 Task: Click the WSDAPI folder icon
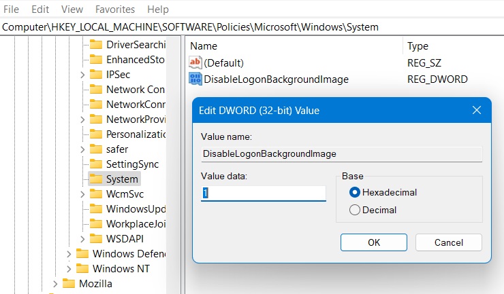pos(96,239)
